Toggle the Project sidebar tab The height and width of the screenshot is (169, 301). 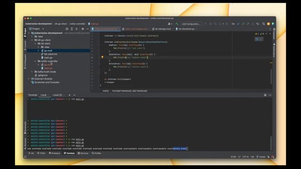[25, 32]
